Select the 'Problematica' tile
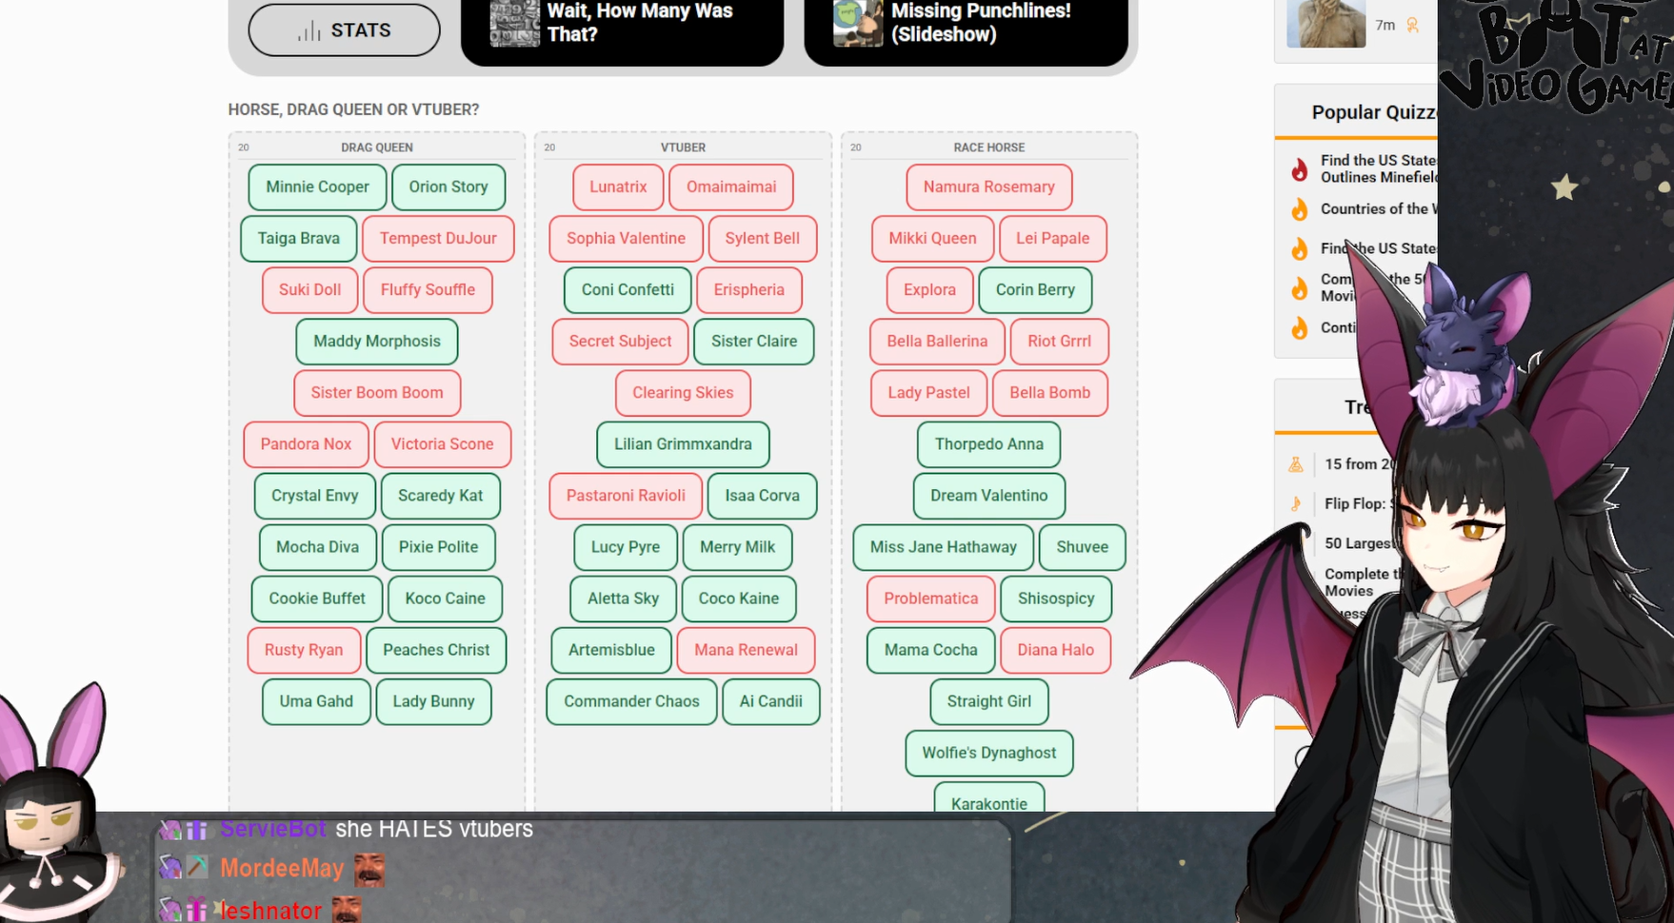The image size is (1674, 923). (x=930, y=599)
